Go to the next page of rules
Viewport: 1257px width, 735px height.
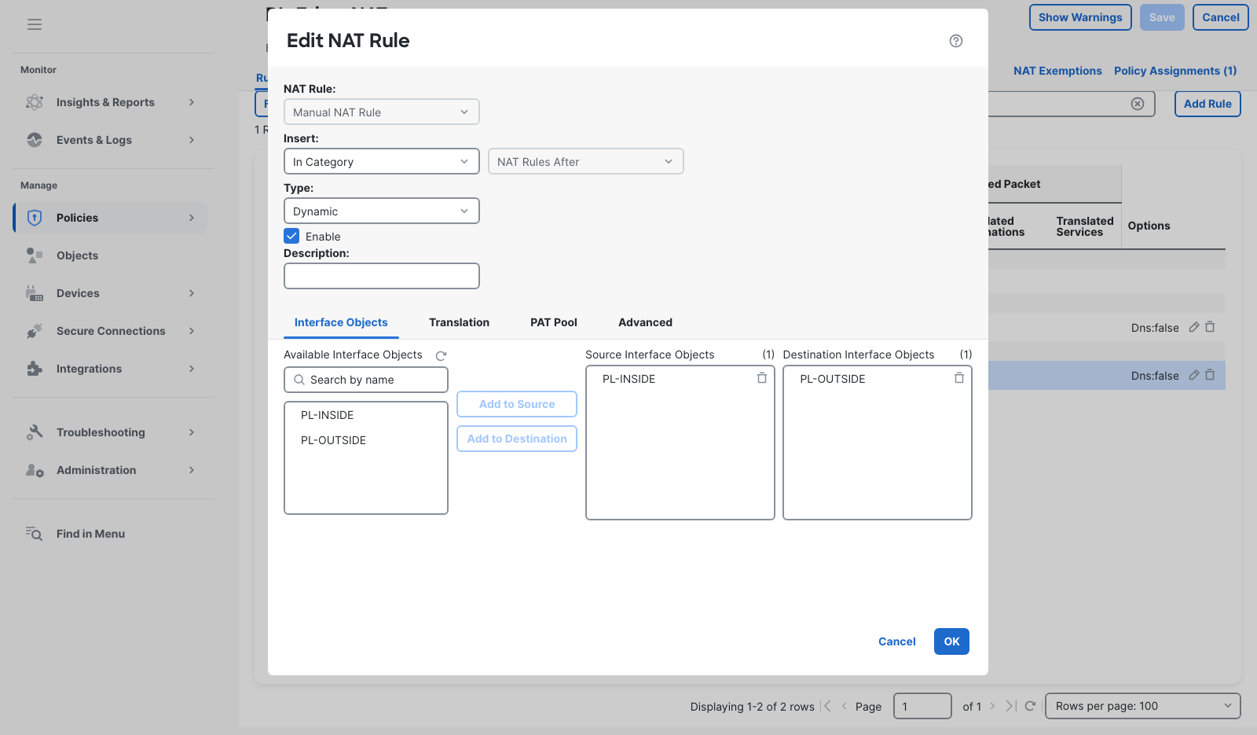[993, 706]
